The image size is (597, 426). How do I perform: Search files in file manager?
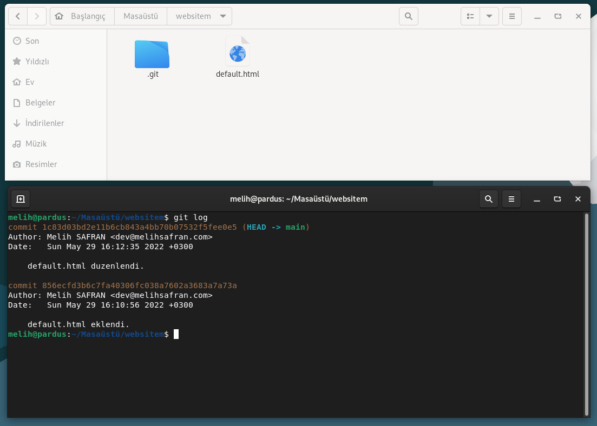point(409,16)
